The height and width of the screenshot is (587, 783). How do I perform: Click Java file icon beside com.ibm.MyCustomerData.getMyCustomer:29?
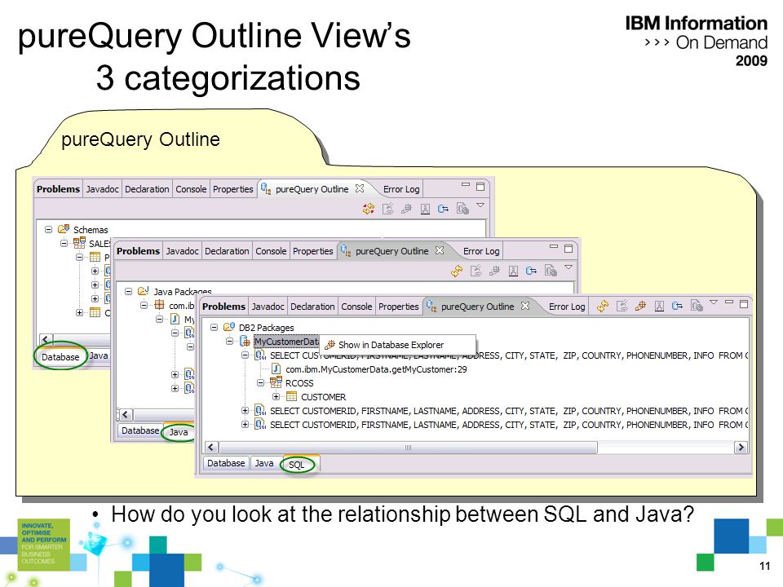(x=276, y=369)
